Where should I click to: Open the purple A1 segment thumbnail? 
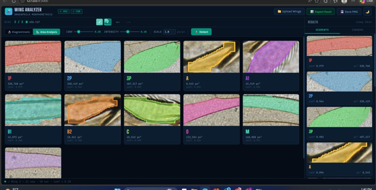271,57
